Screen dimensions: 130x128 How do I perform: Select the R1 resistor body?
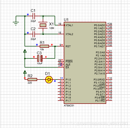44,46
